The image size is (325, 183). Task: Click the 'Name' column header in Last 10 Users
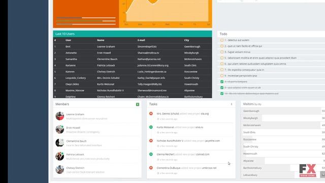click(x=101, y=40)
